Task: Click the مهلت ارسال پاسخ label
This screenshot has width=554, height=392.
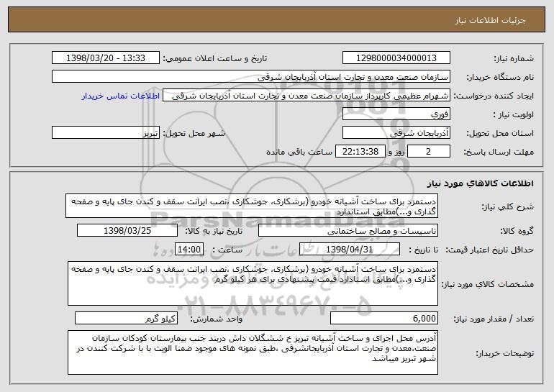Action: tap(499, 152)
